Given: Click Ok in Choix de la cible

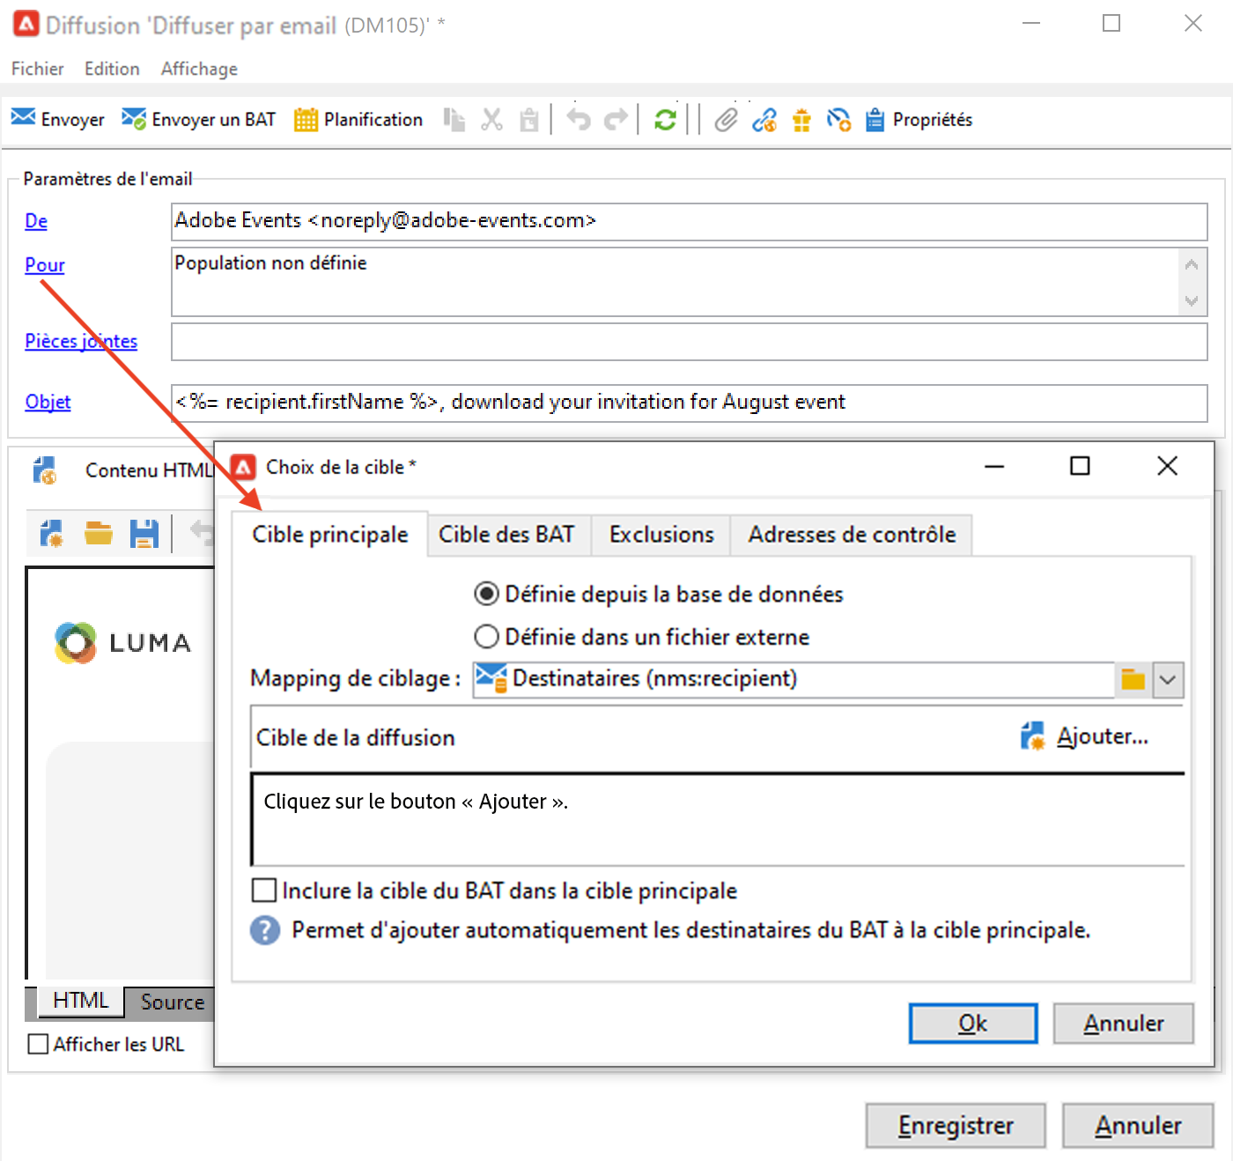Looking at the screenshot, I should coord(973,1024).
